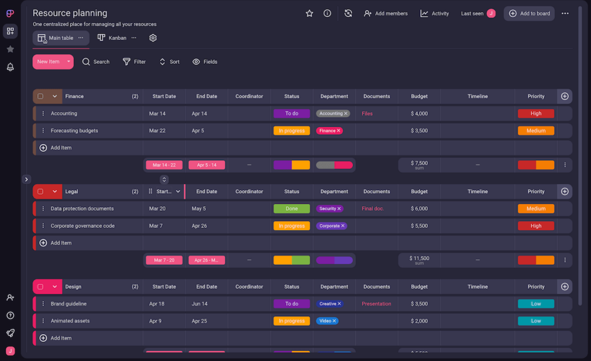The height and width of the screenshot is (361, 591).
Task: Open the Start Date column sort dropdown
Action: tap(177, 191)
